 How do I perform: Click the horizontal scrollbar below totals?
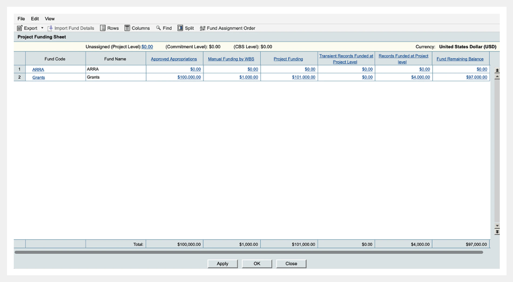pos(249,252)
